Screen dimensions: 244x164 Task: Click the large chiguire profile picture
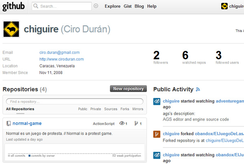click(x=11, y=29)
